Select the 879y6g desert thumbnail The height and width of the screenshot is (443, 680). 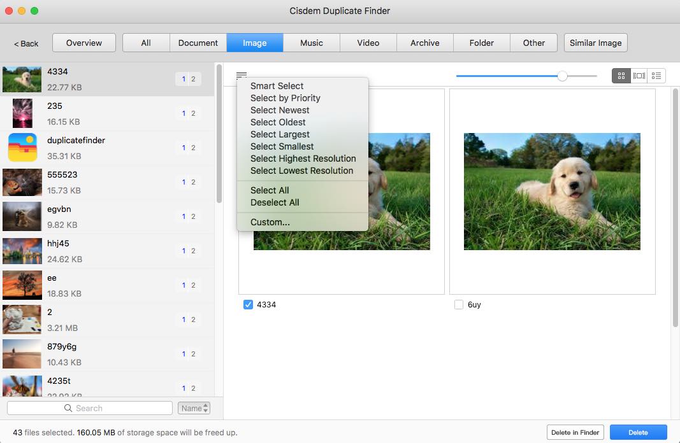pyautogui.click(x=22, y=354)
